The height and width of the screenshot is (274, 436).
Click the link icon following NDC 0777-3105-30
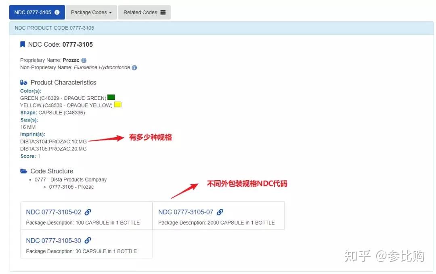pos(88,241)
